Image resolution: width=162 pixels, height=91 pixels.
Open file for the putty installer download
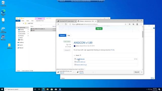pos(62,73)
